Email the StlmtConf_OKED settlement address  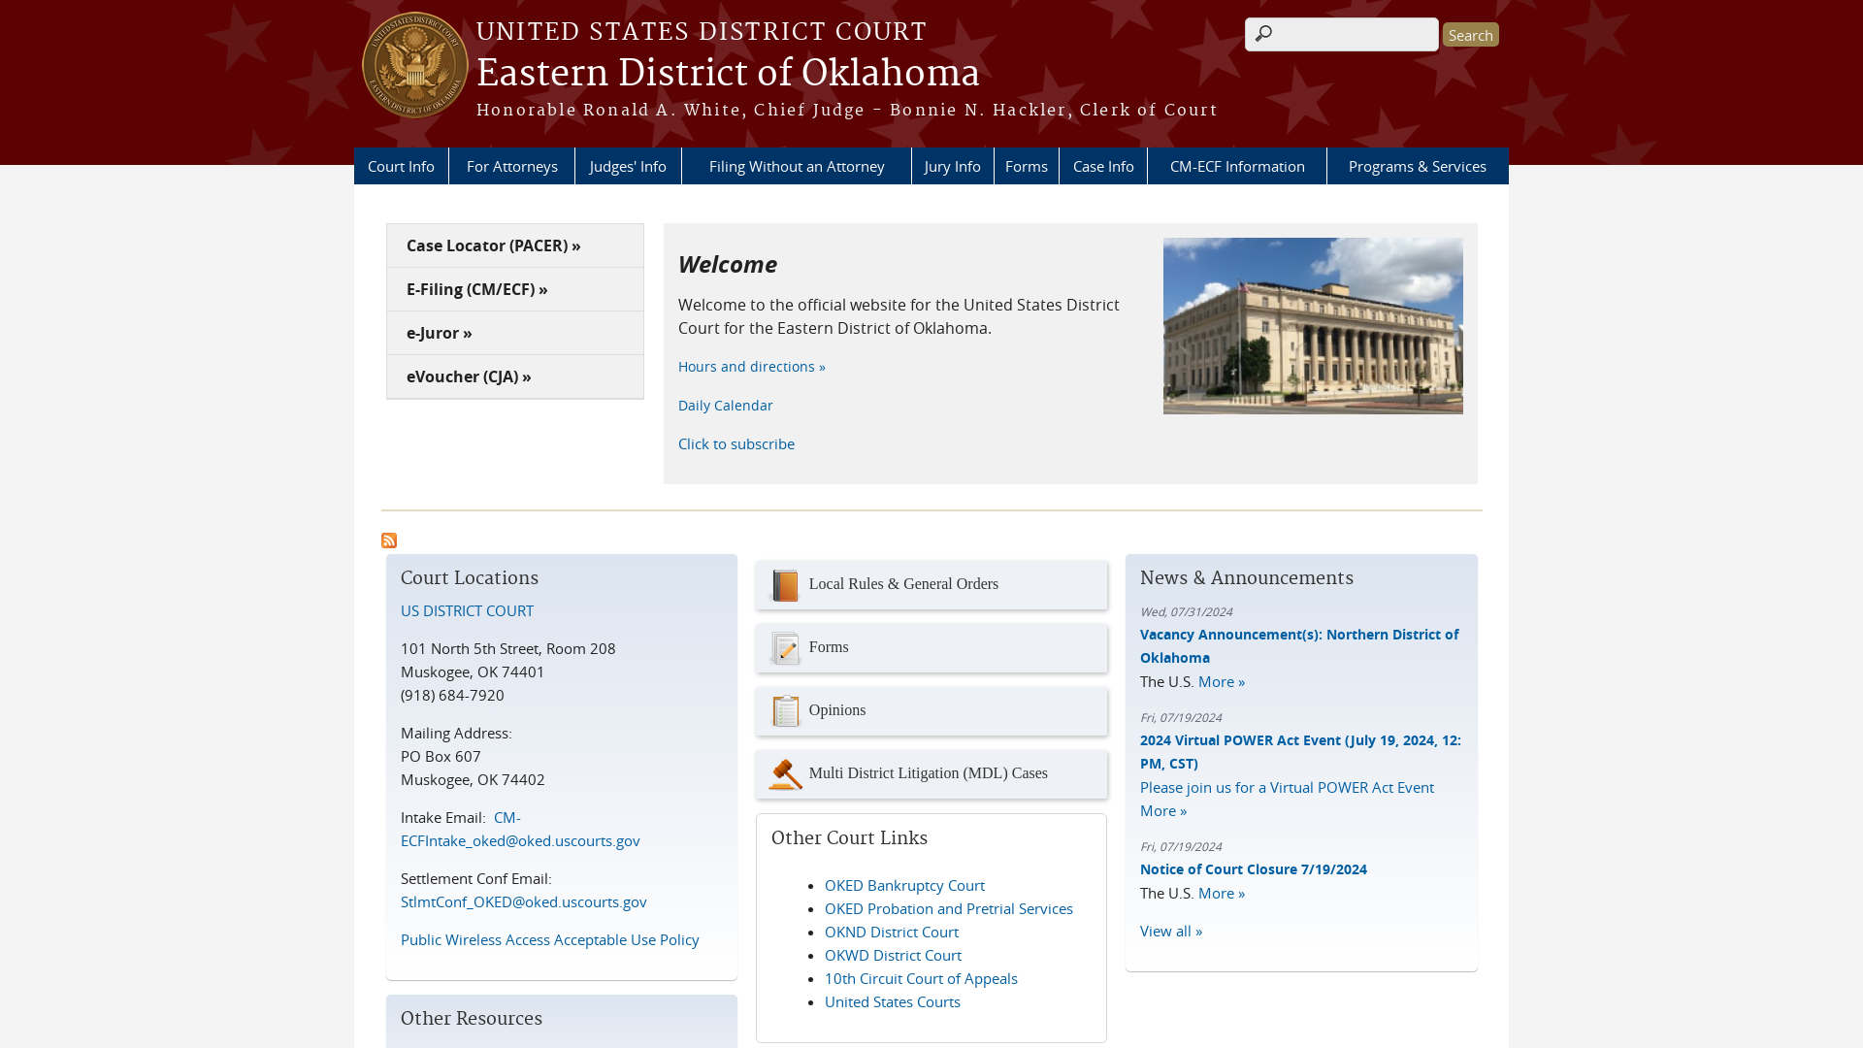click(x=524, y=901)
